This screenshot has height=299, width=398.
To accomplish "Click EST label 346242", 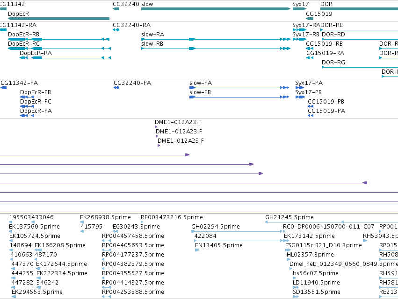I will click(48, 283).
